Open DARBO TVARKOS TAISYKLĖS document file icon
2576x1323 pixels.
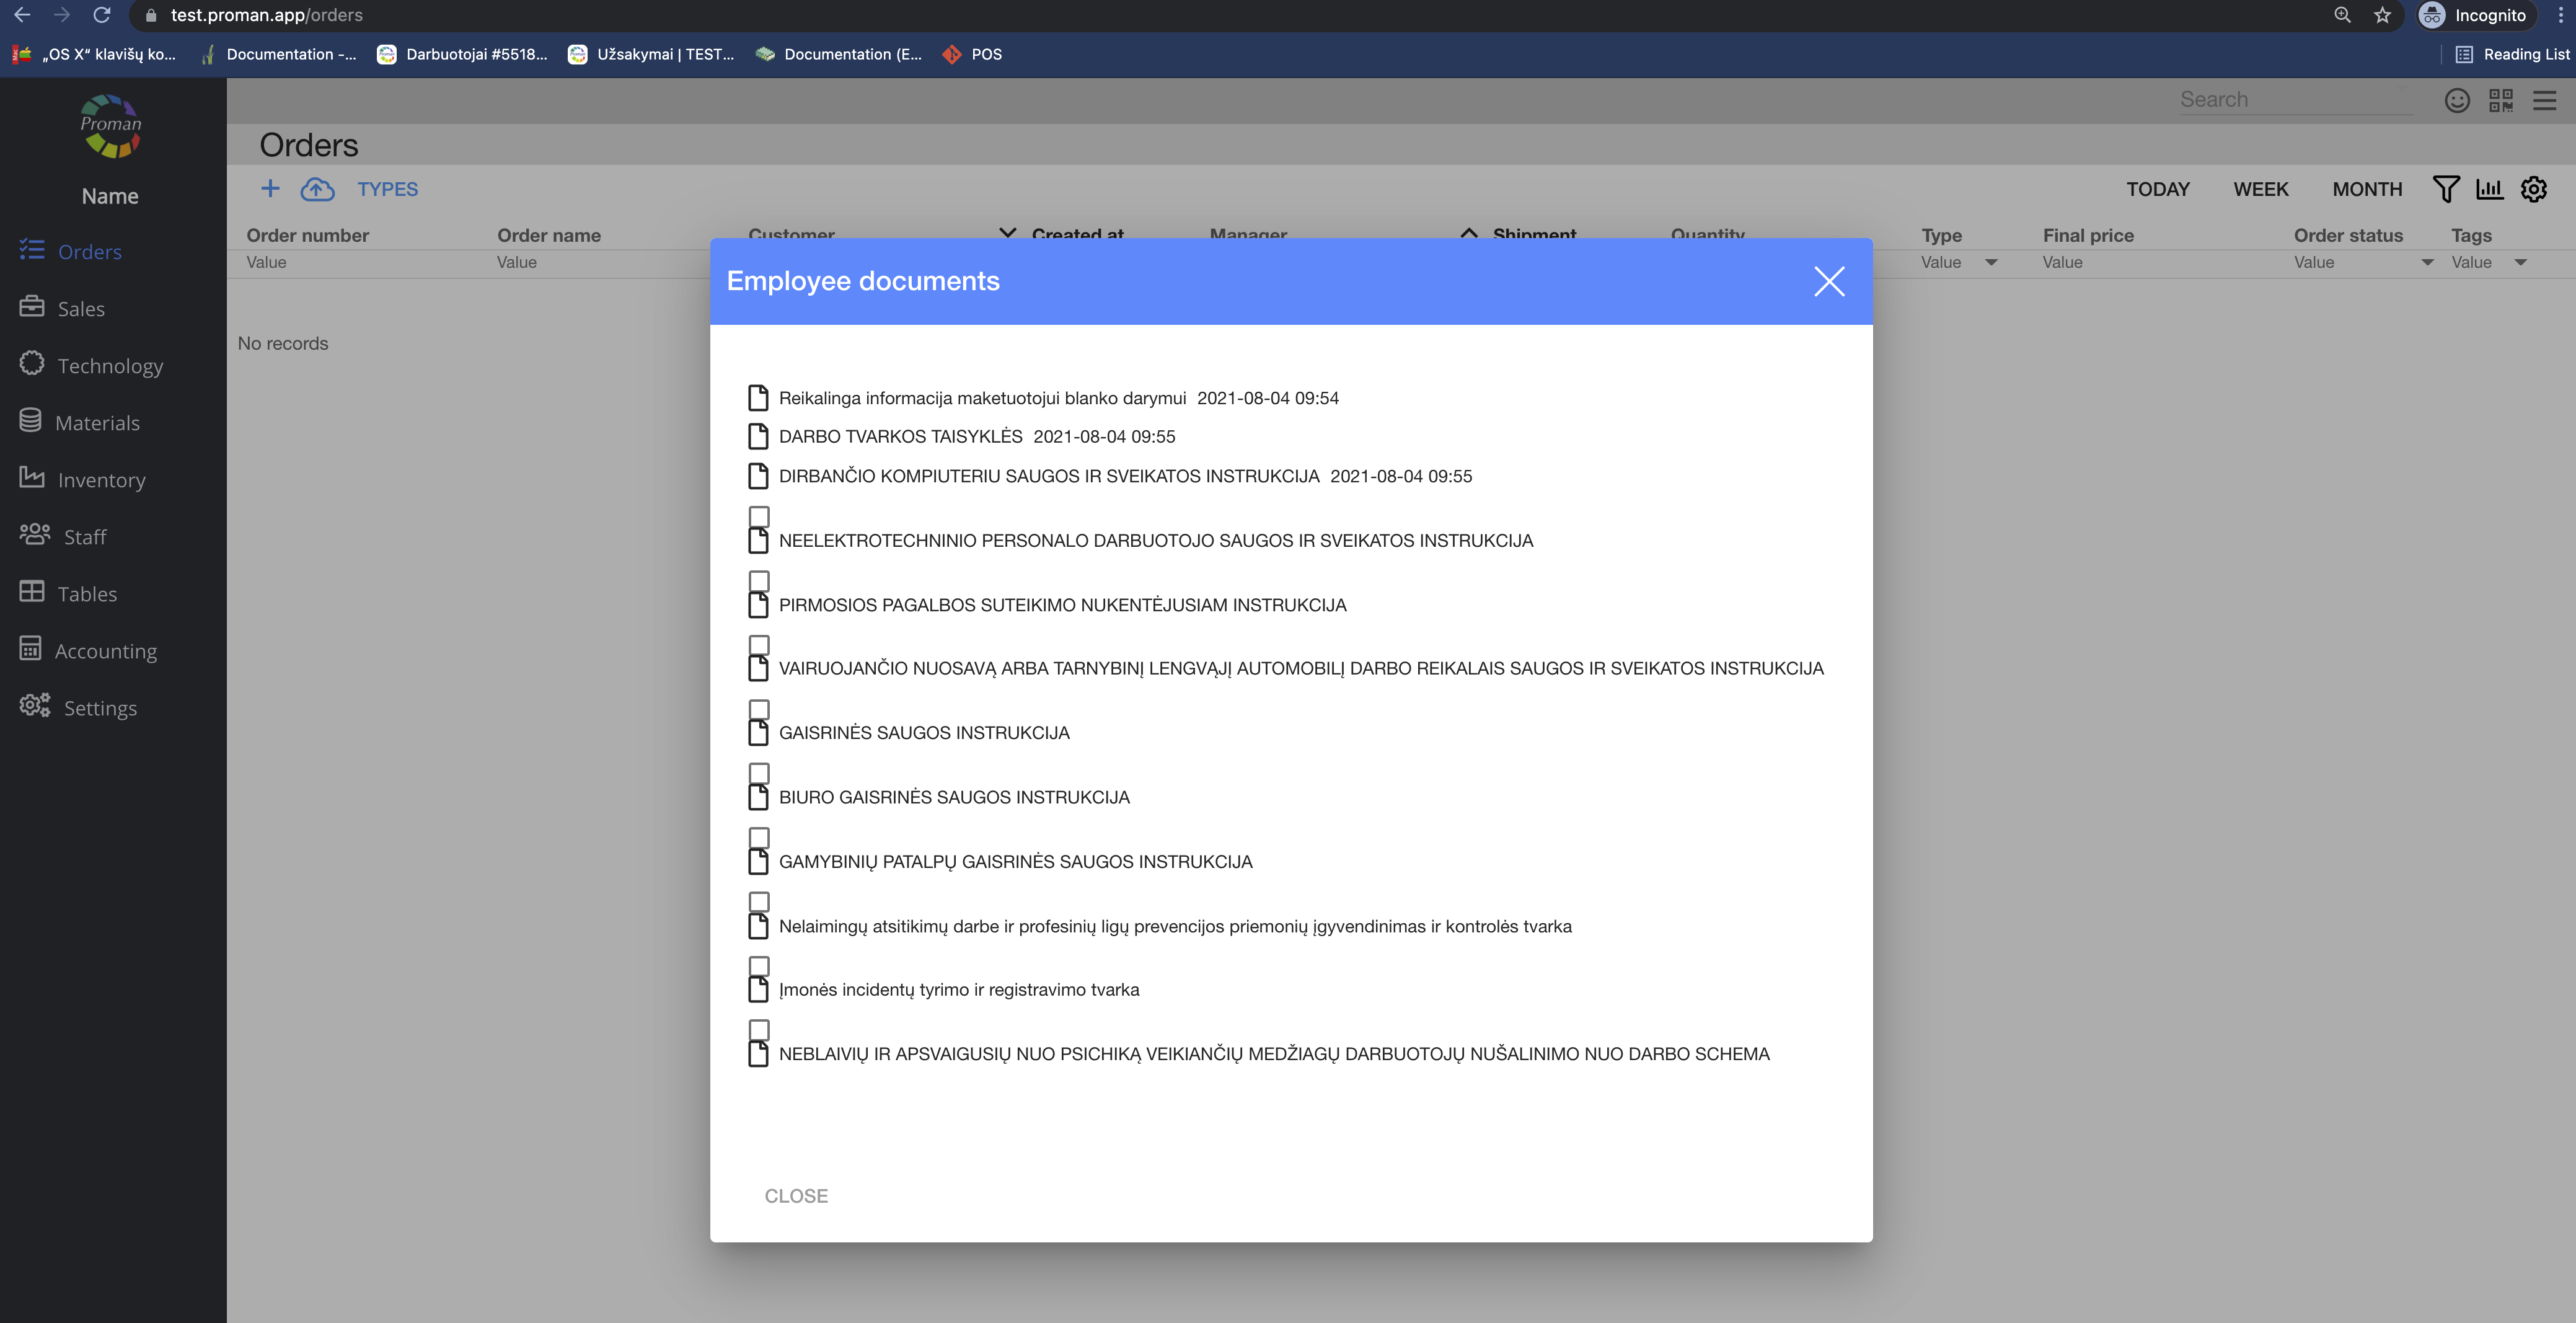[758, 437]
